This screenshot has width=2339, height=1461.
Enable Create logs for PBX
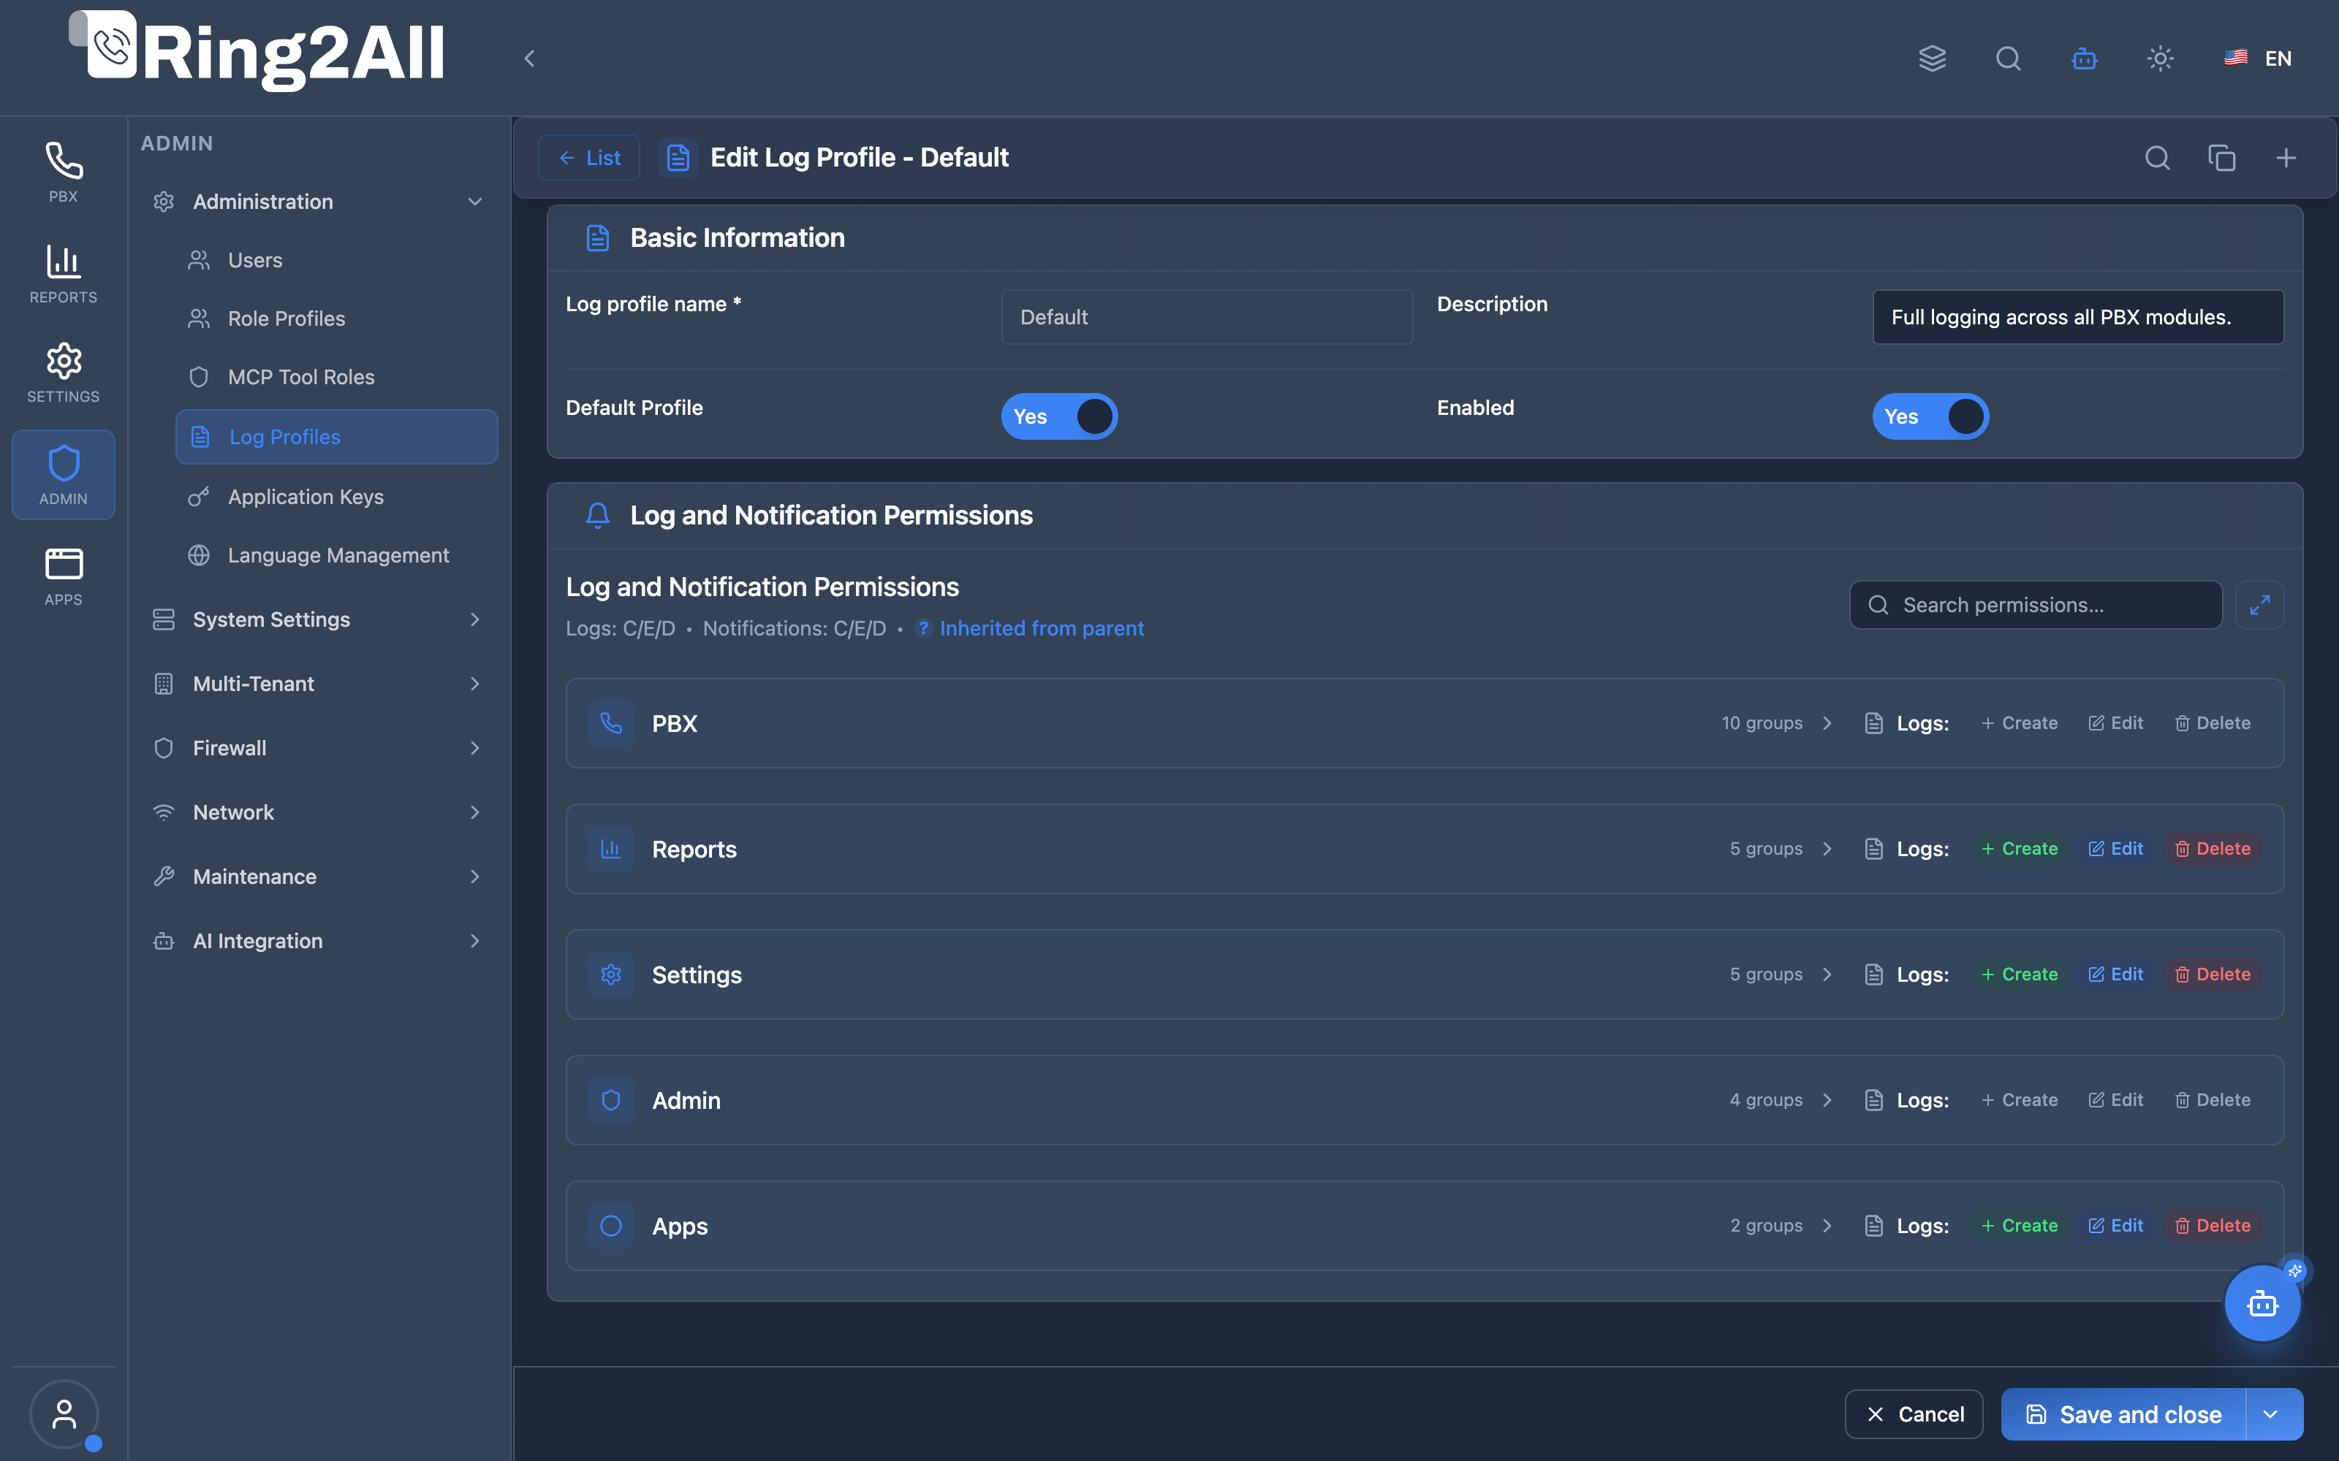coord(2019,722)
